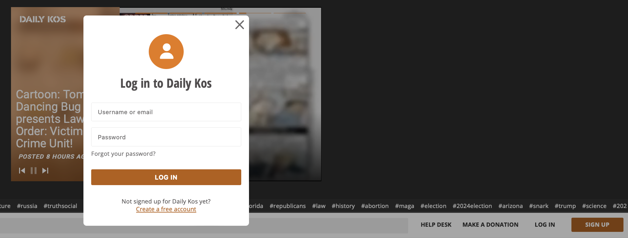Click the orange user avatar icon
628x238 pixels.
coord(166,52)
